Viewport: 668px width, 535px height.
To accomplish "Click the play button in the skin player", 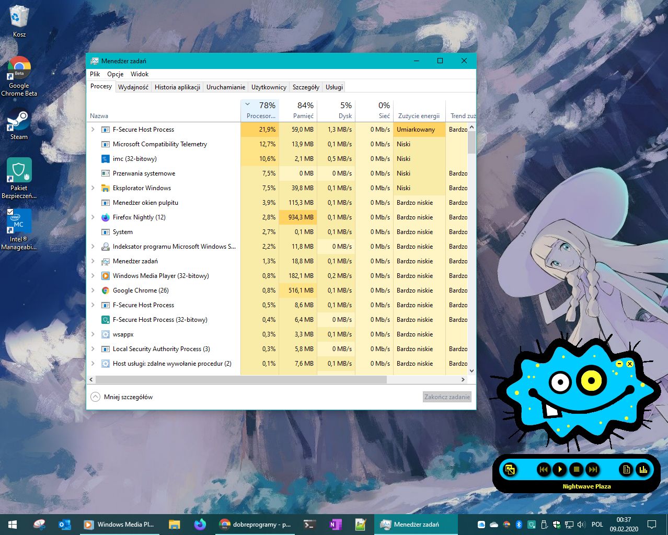I will [560, 469].
